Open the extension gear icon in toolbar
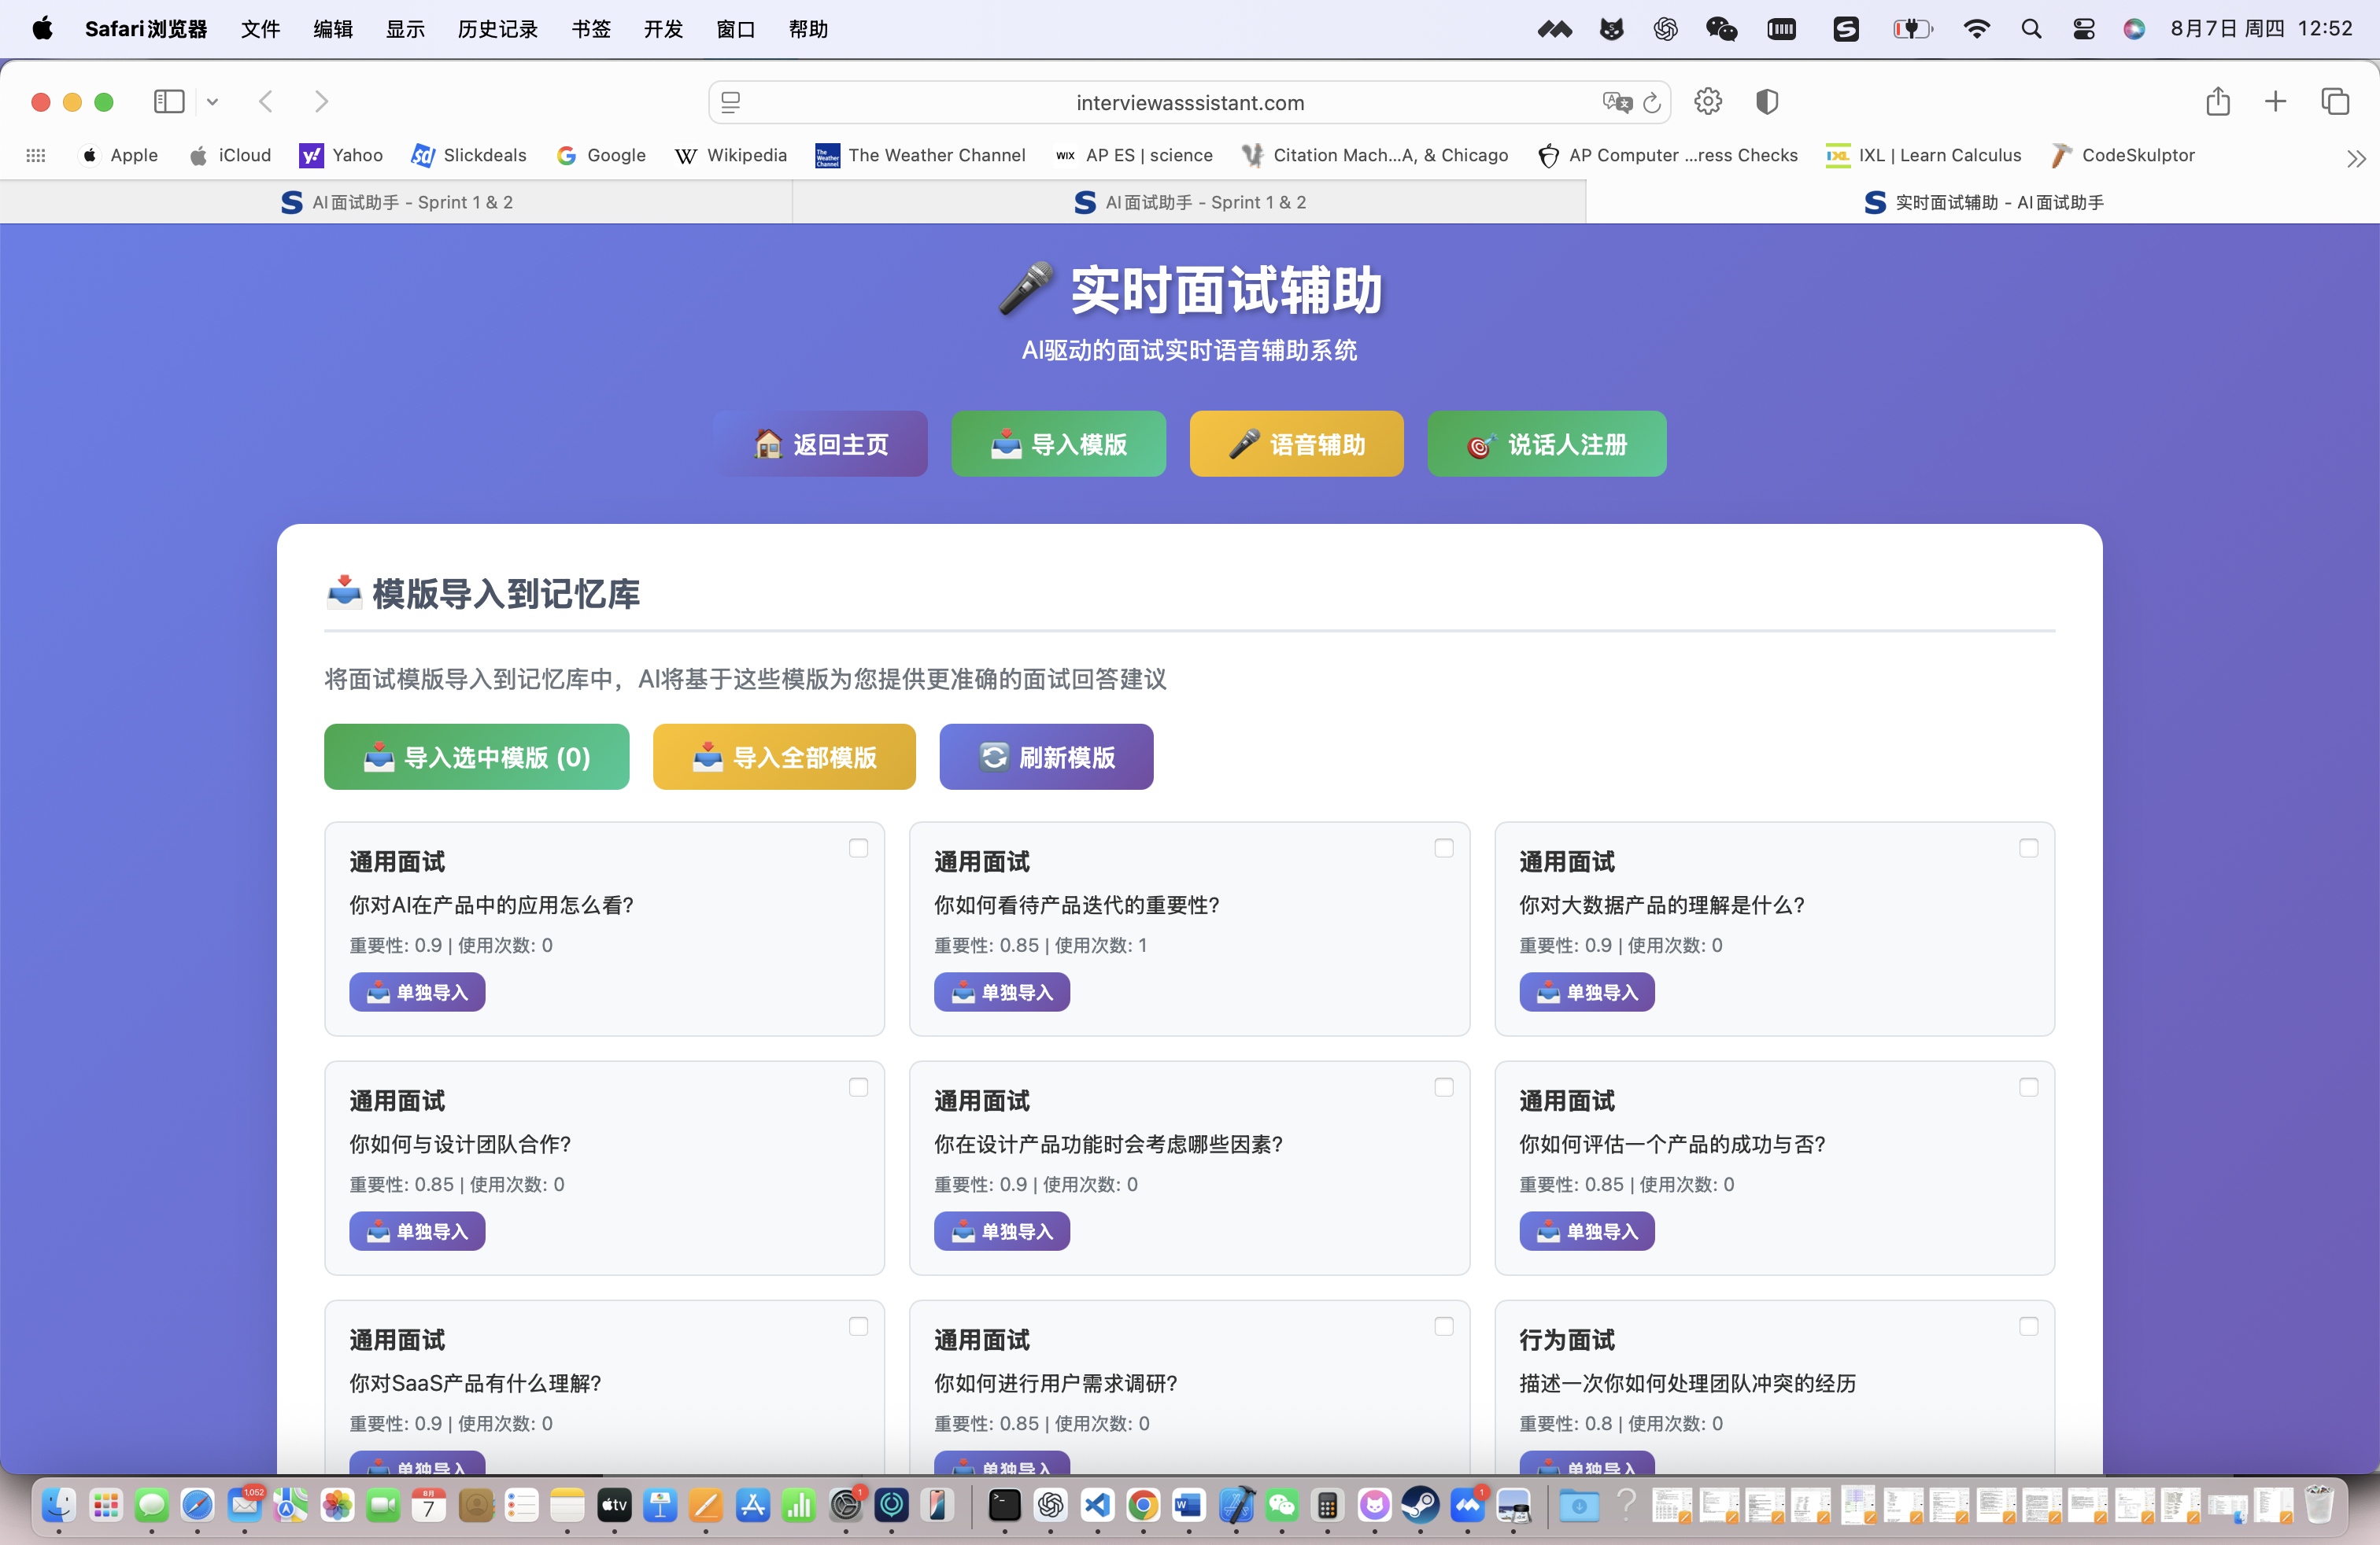Viewport: 2380px width, 1545px height. tap(1708, 102)
